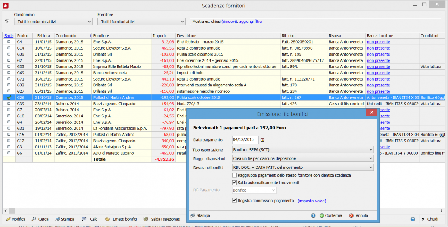Image resolution: width=448 pixels, height=227 pixels.
Task: Click the red Annulla cross icon
Action: click(x=351, y=215)
